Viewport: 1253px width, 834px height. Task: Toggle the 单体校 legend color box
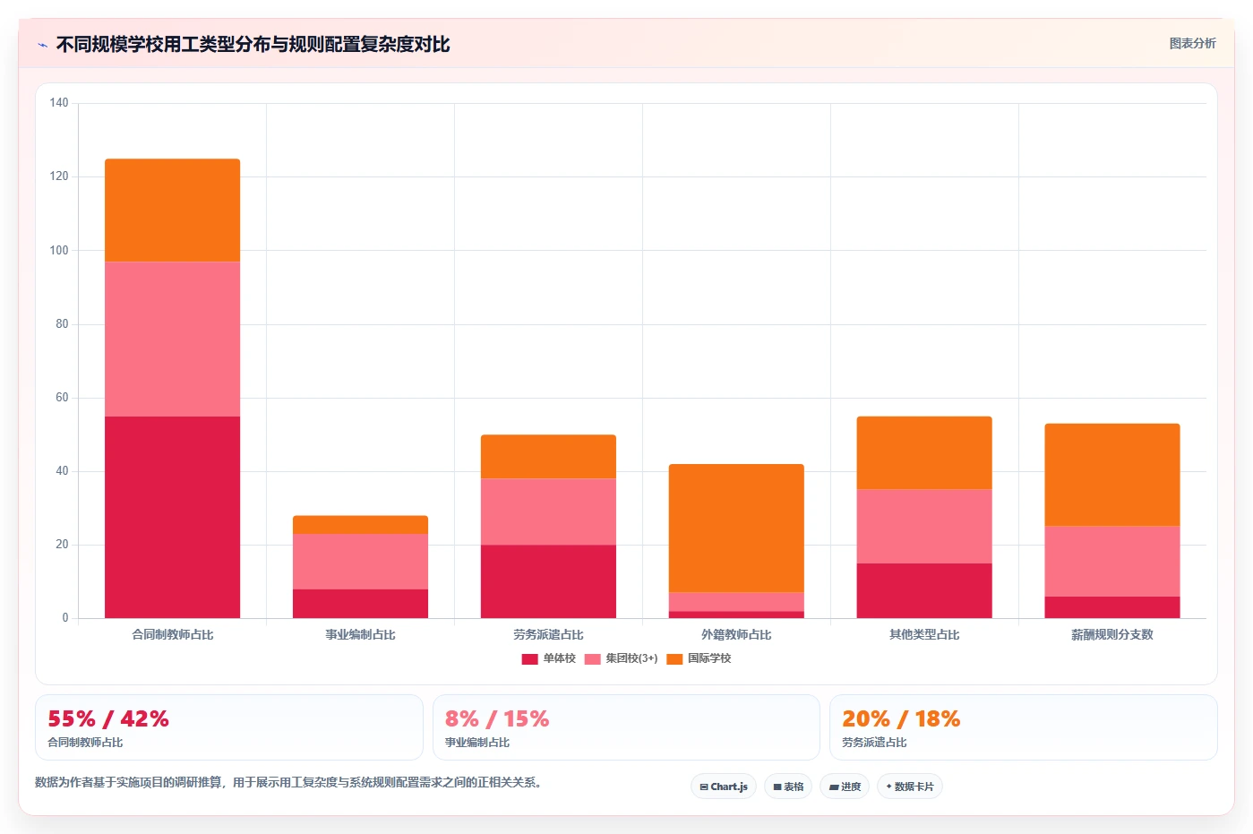pos(529,658)
